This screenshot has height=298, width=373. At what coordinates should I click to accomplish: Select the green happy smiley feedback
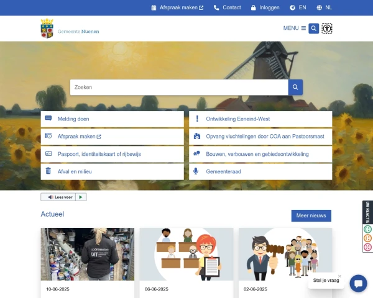click(x=368, y=229)
